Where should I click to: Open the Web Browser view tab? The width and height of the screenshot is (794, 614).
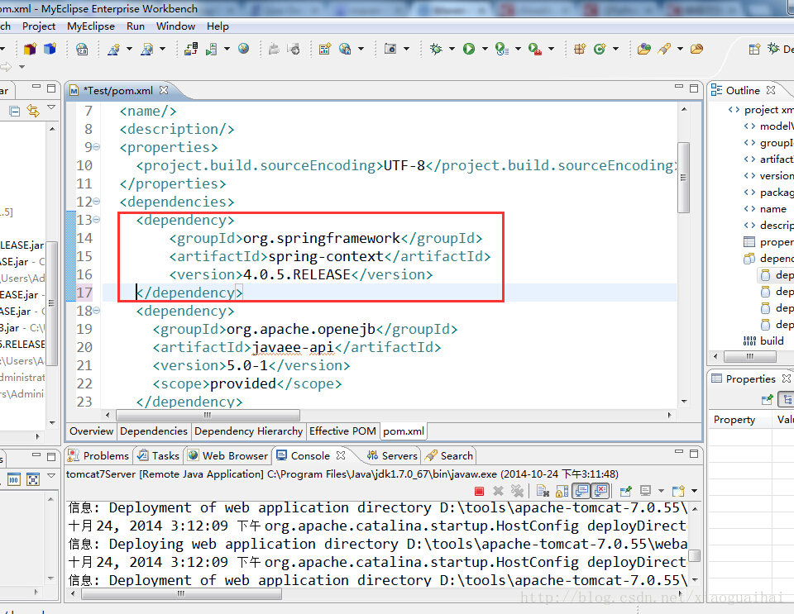click(x=228, y=455)
